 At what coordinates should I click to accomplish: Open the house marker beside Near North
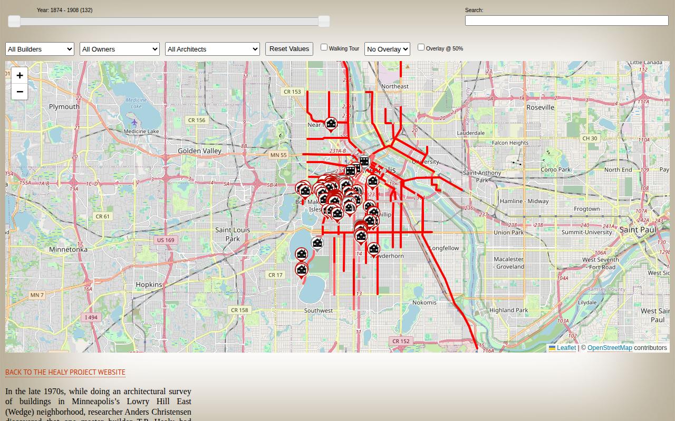331,124
